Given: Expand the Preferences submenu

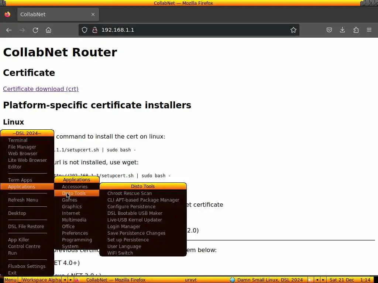Looking at the screenshot, I should [77, 233].
